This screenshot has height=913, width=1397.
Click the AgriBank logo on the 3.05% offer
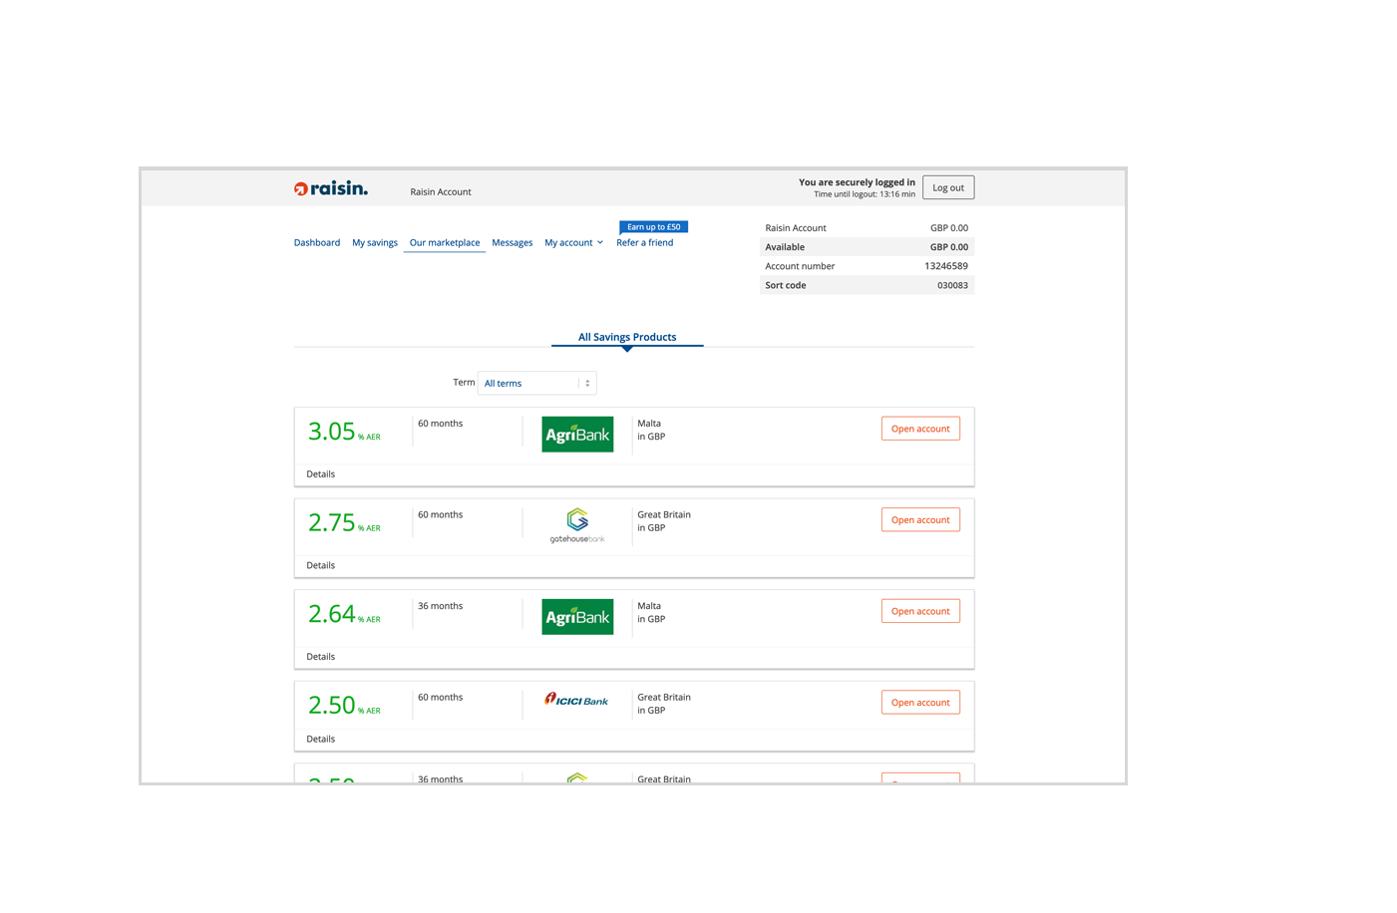(577, 435)
